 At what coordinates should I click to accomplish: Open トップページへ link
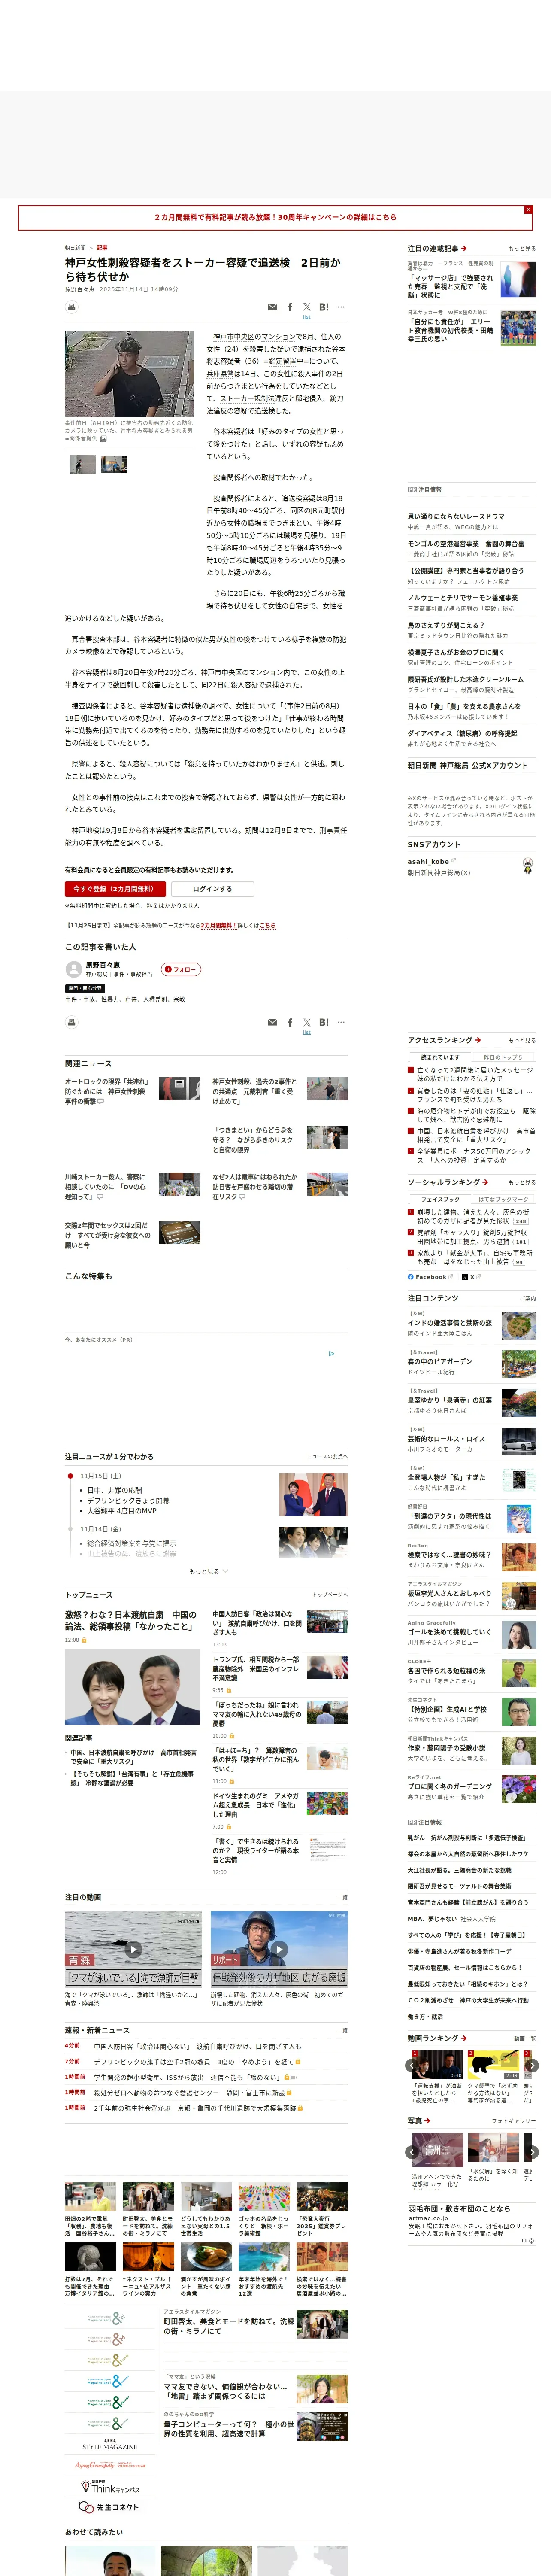click(x=330, y=1595)
